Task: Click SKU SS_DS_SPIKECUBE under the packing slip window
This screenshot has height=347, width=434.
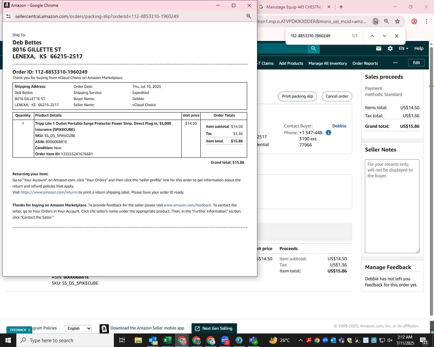Action: [75, 283]
